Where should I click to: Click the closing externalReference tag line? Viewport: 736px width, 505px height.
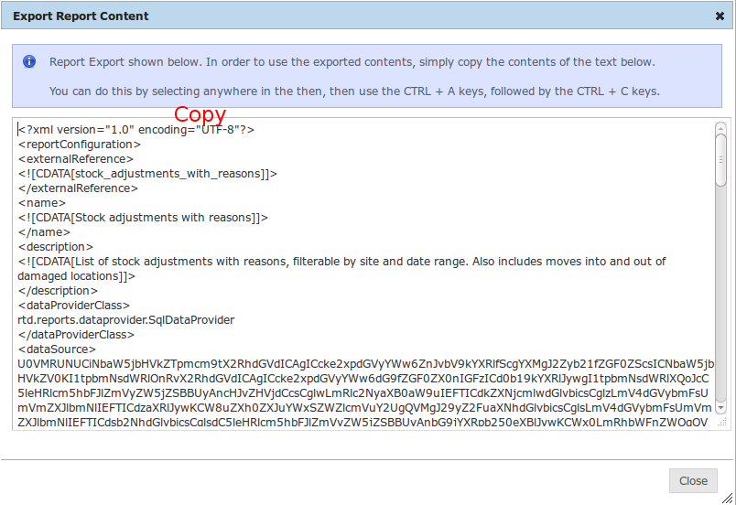pyautogui.click(x=78, y=188)
